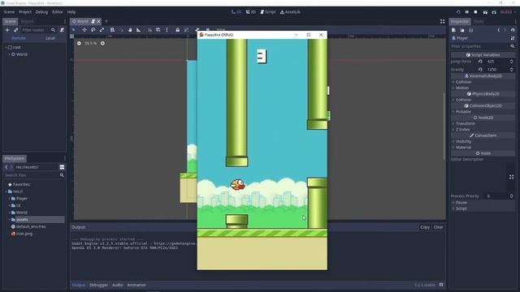
Task: Select the Rotate mode tool in toolbar
Action: 93,30
